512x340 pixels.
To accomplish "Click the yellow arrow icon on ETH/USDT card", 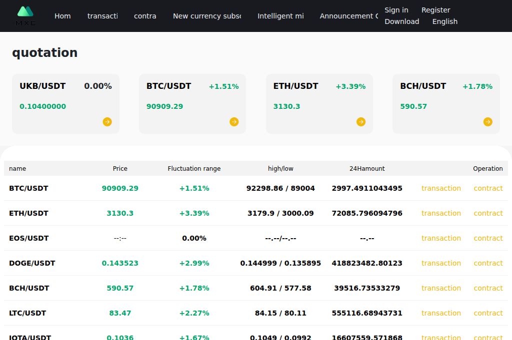I will tap(360, 121).
